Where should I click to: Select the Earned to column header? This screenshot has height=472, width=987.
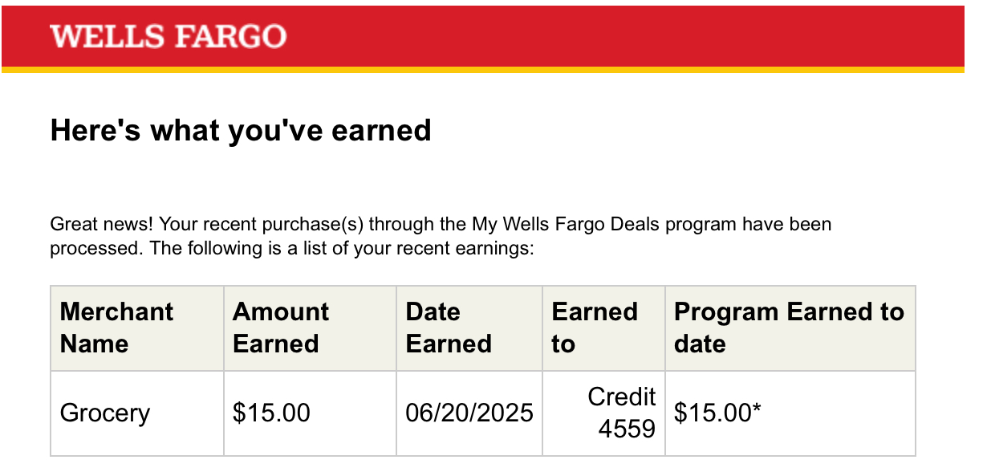pos(595,328)
